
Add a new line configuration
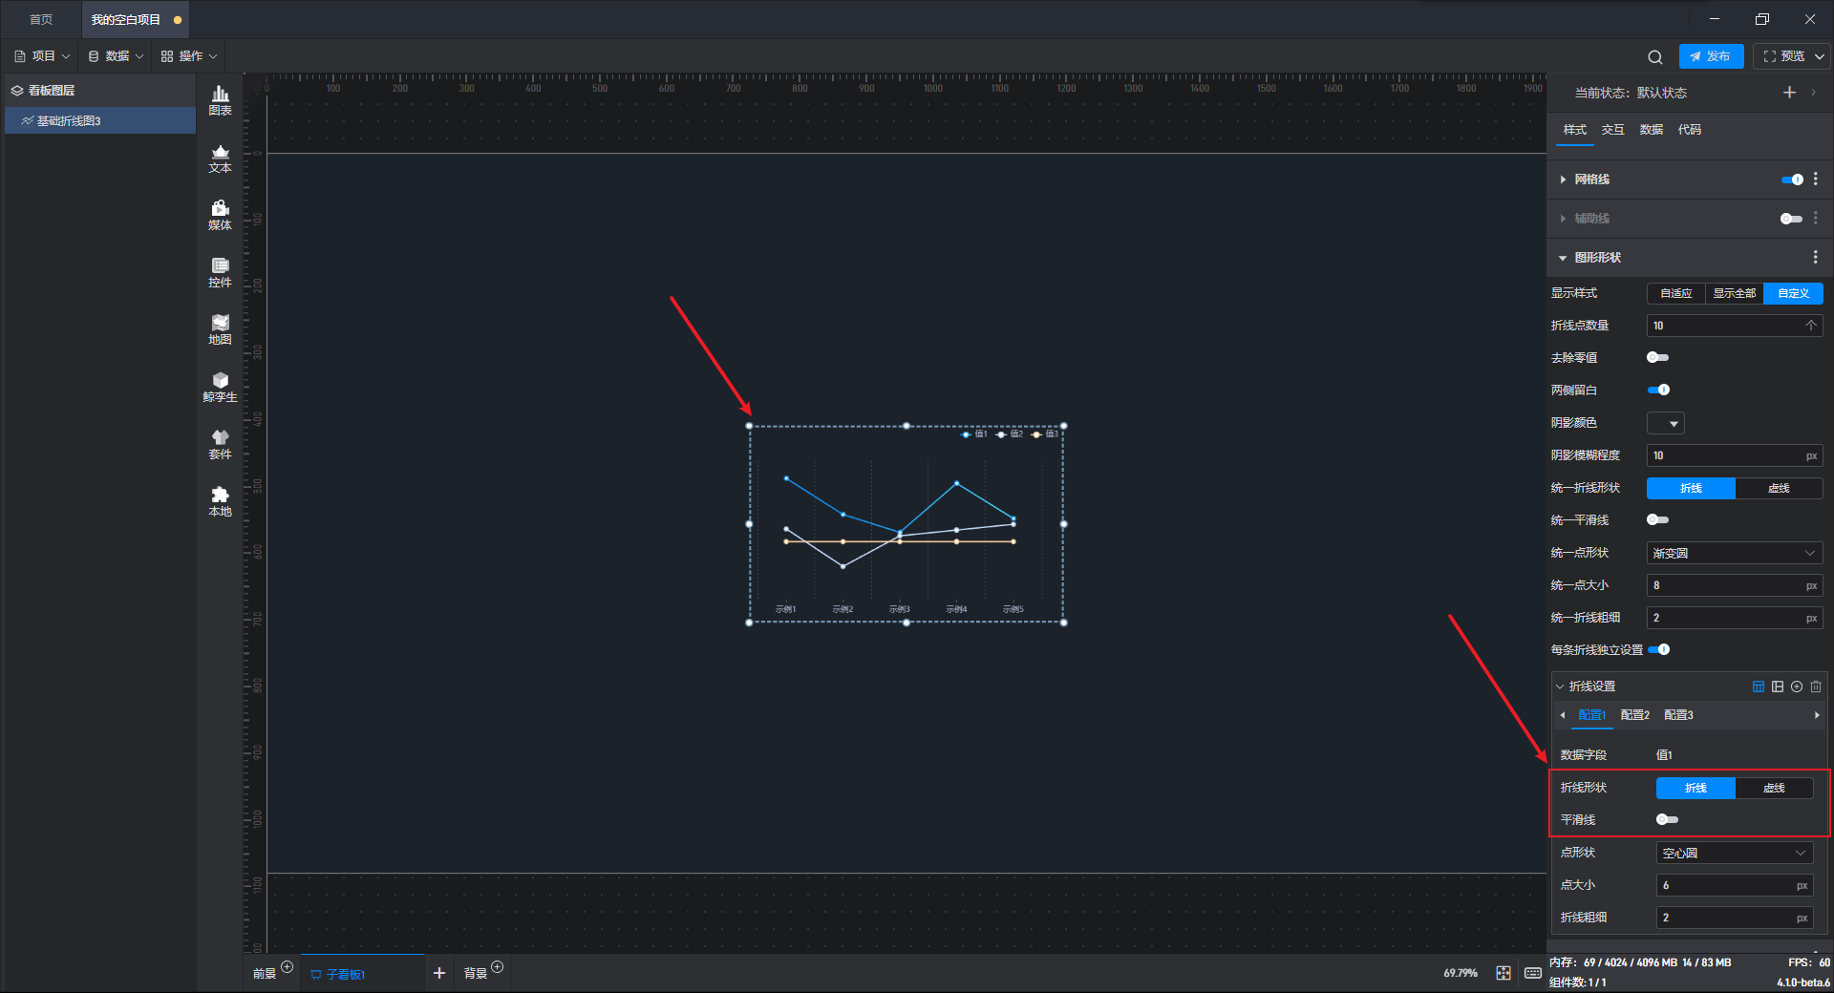[x=1797, y=687]
